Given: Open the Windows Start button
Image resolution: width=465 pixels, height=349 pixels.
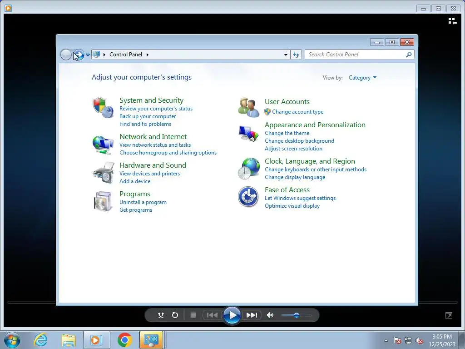Looking at the screenshot, I should tap(12, 340).
